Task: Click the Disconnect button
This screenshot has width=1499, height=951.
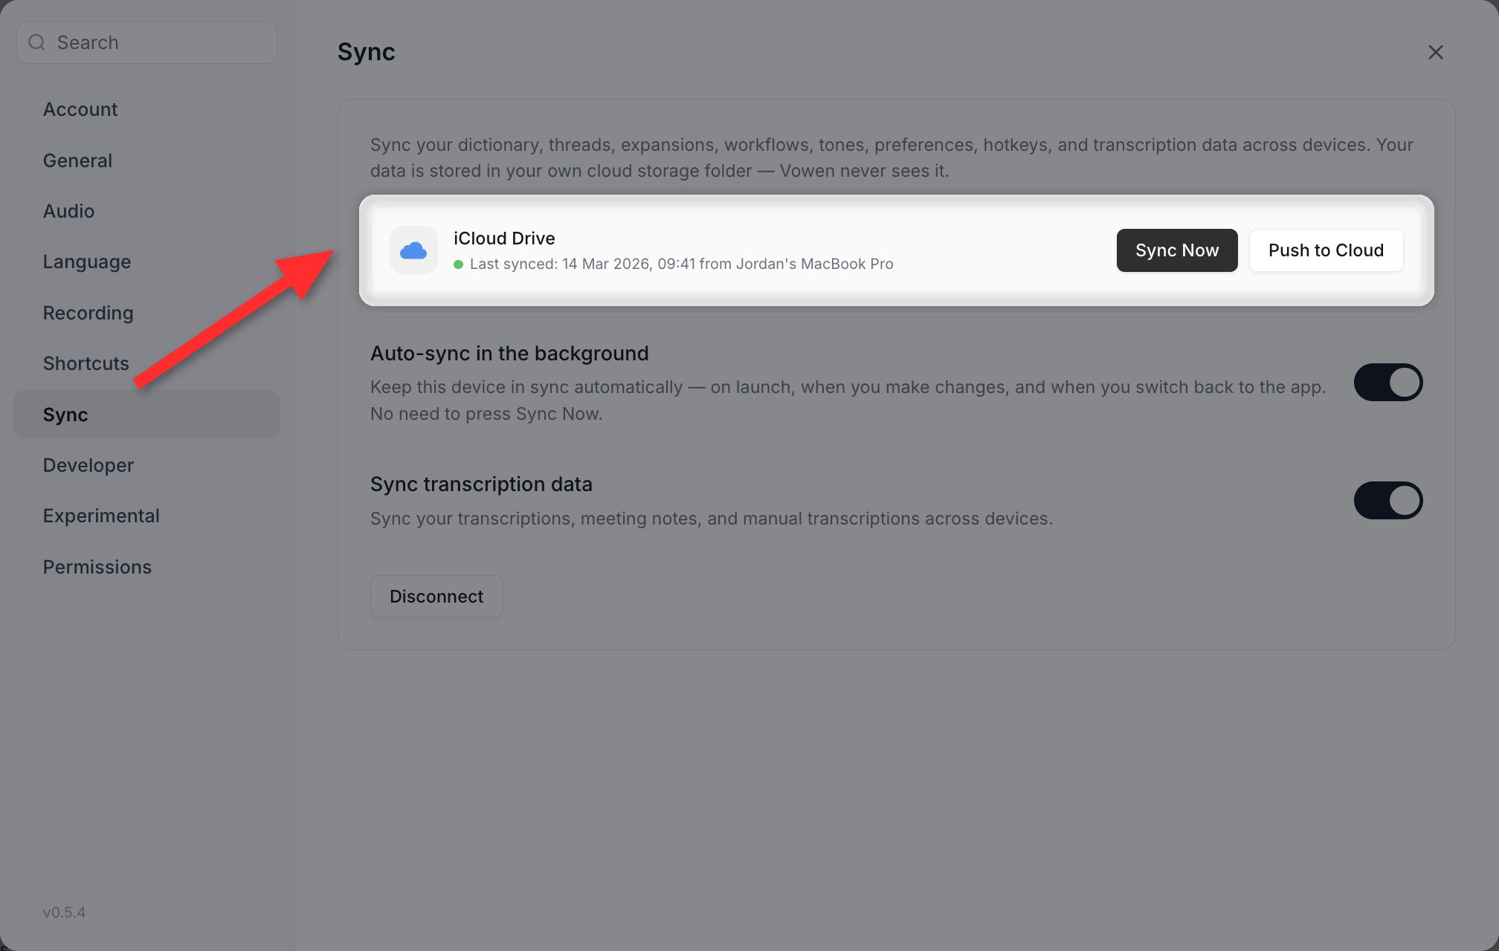Action: coord(436,596)
